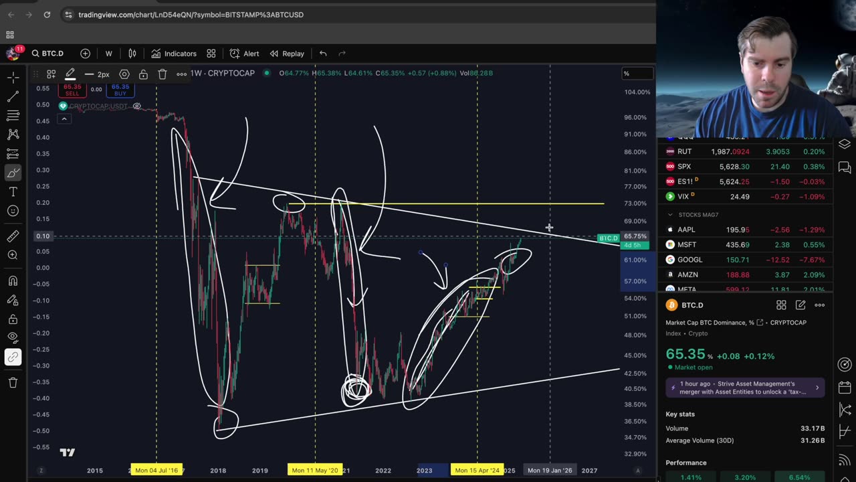The image size is (856, 482).
Task: Select SPX in the watchlist
Action: pyautogui.click(x=745, y=167)
